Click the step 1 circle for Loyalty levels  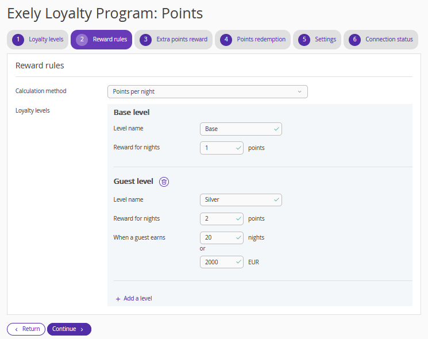tap(18, 40)
